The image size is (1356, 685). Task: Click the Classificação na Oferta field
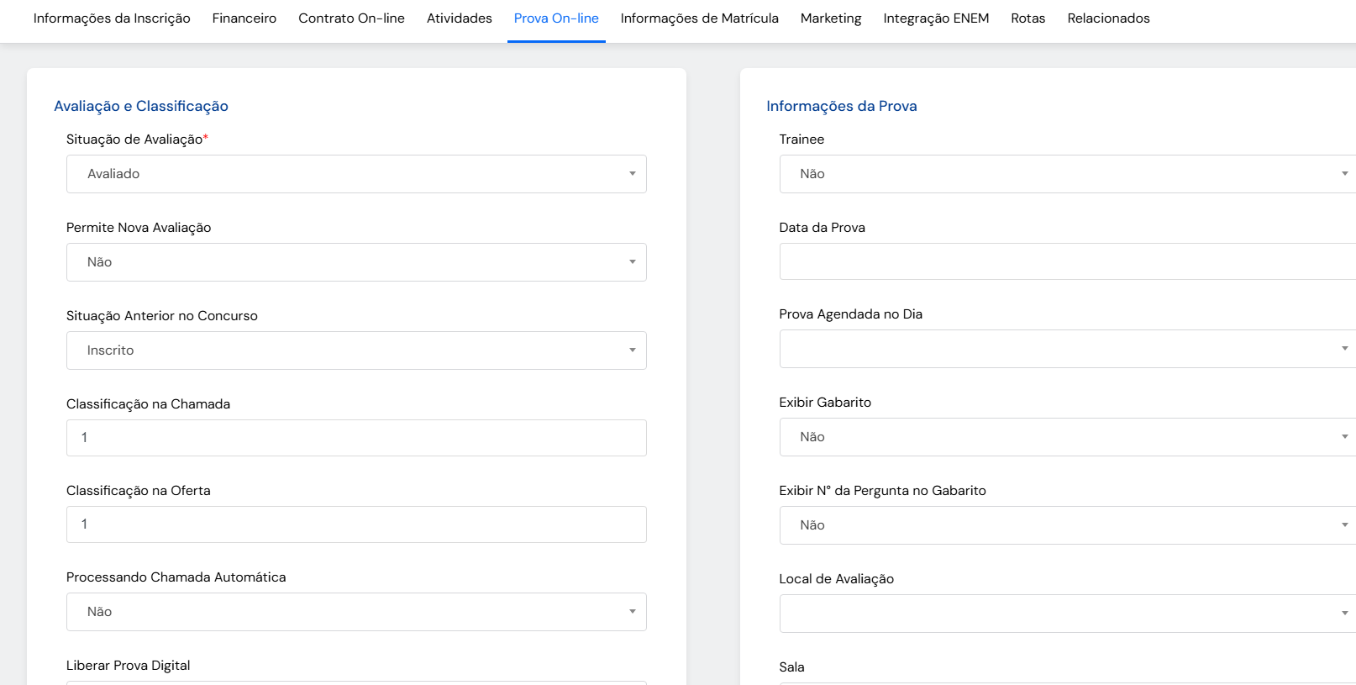click(356, 524)
